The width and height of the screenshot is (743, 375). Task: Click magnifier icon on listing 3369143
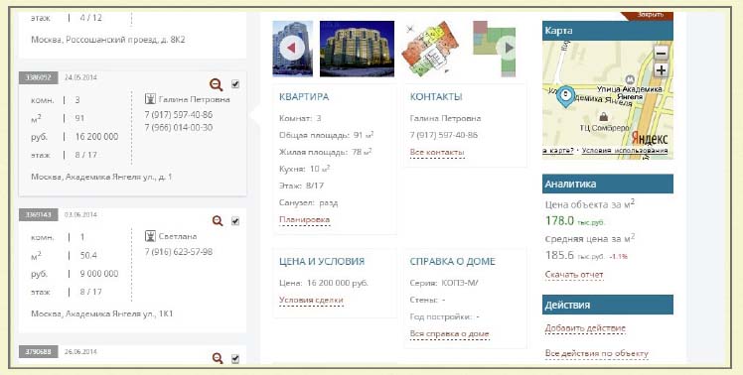pyautogui.click(x=218, y=221)
